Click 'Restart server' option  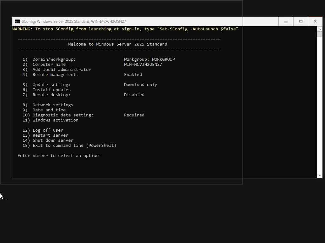point(45,135)
